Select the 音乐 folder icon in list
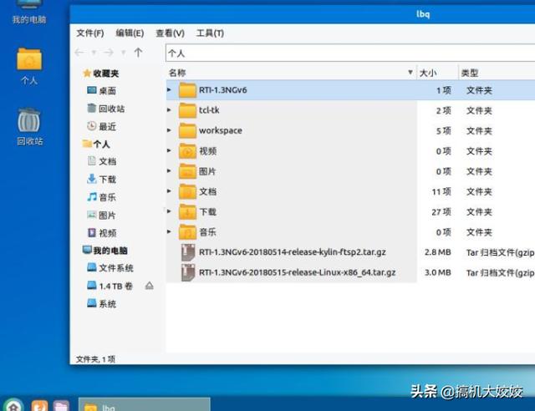 pos(187,232)
